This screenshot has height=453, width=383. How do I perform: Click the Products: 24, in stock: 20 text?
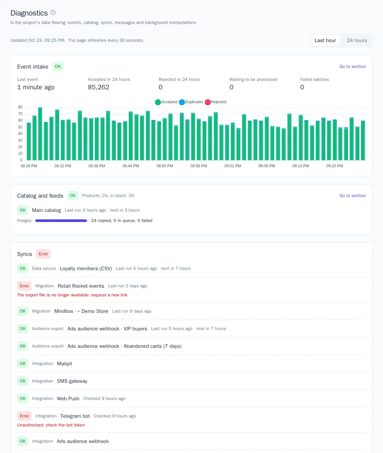(108, 195)
